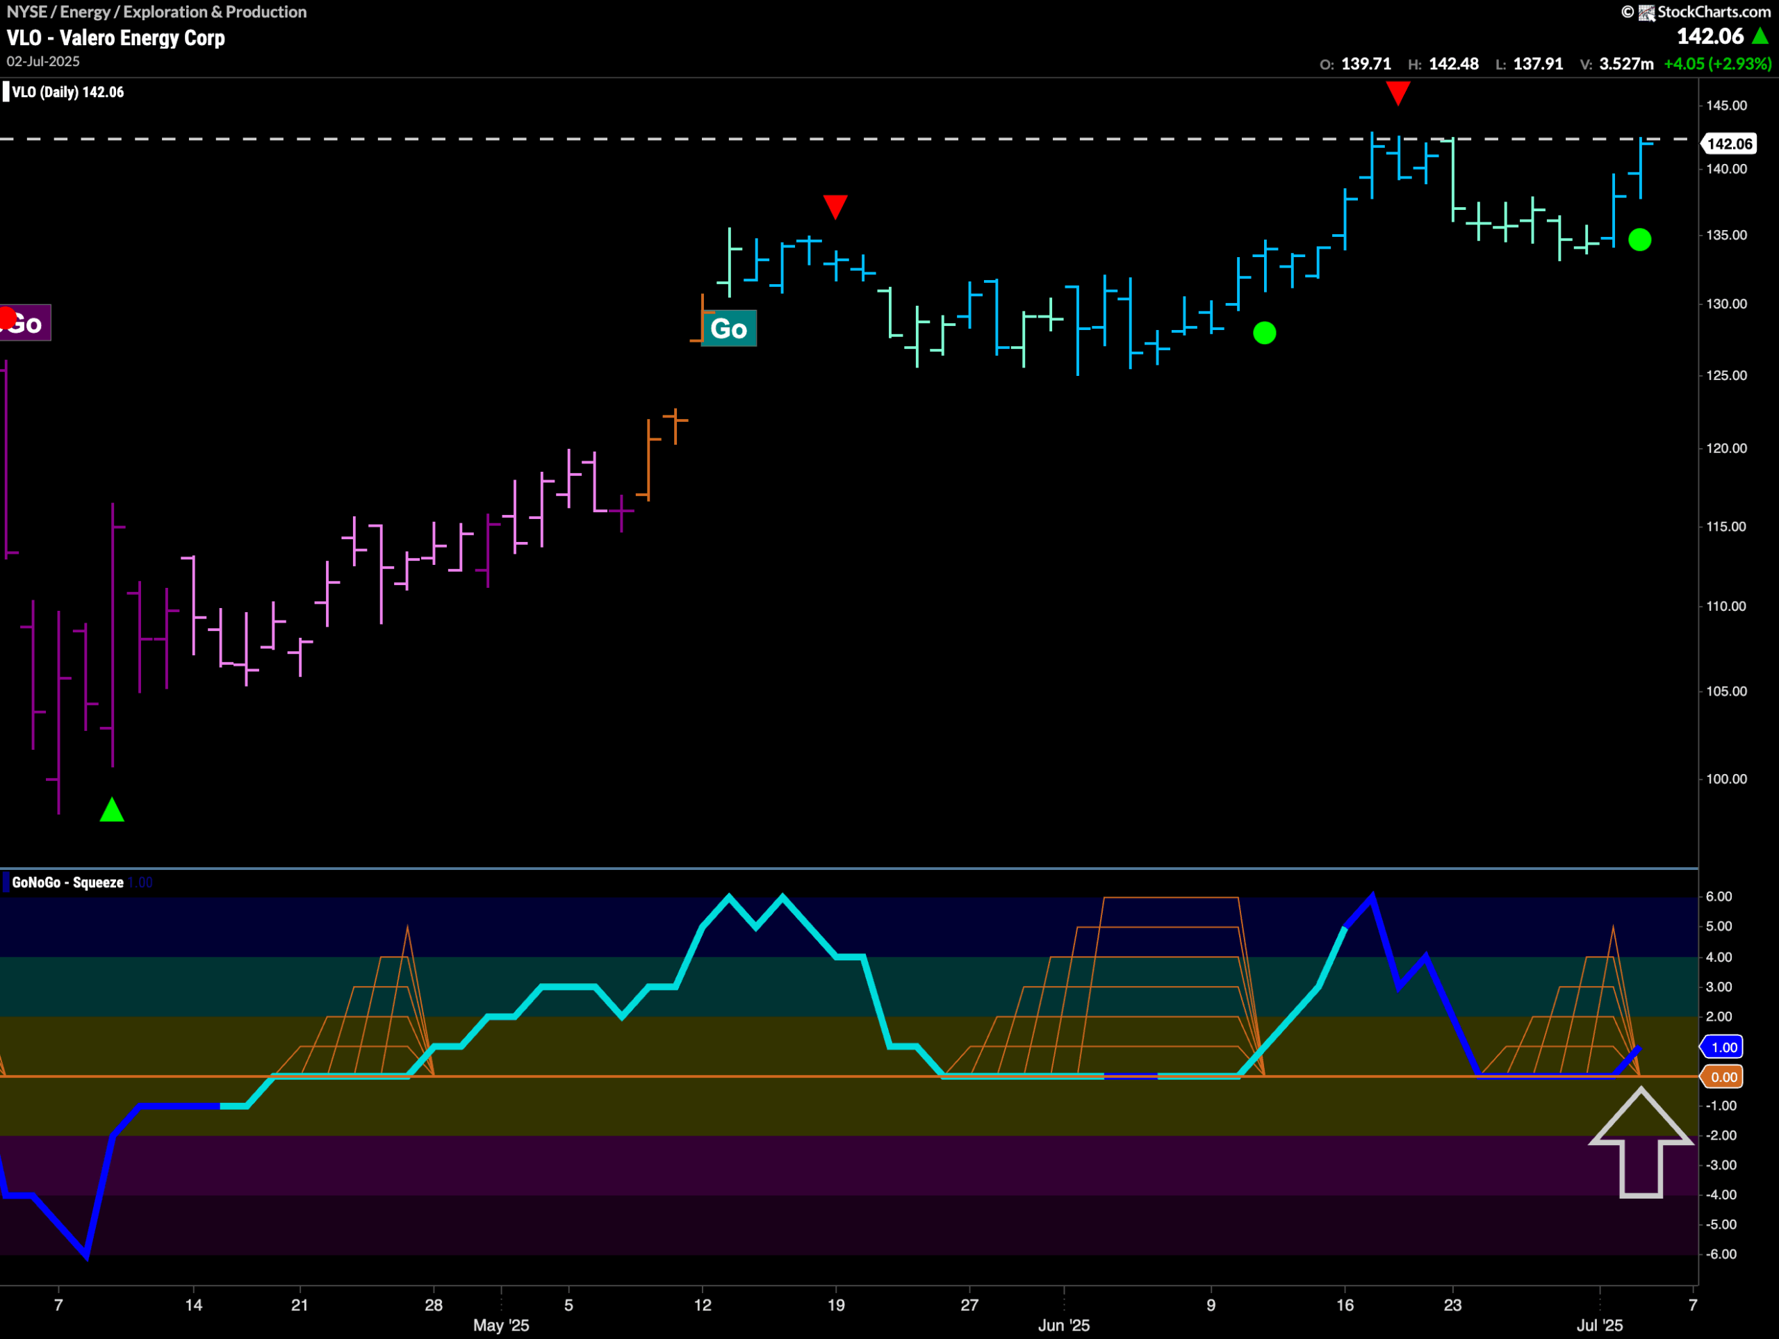Click the +4.05 (+2.93%) change text
This screenshot has width=1779, height=1339.
coord(1717,63)
